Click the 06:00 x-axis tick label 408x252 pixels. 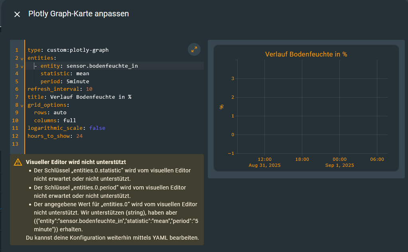[x=377, y=159]
